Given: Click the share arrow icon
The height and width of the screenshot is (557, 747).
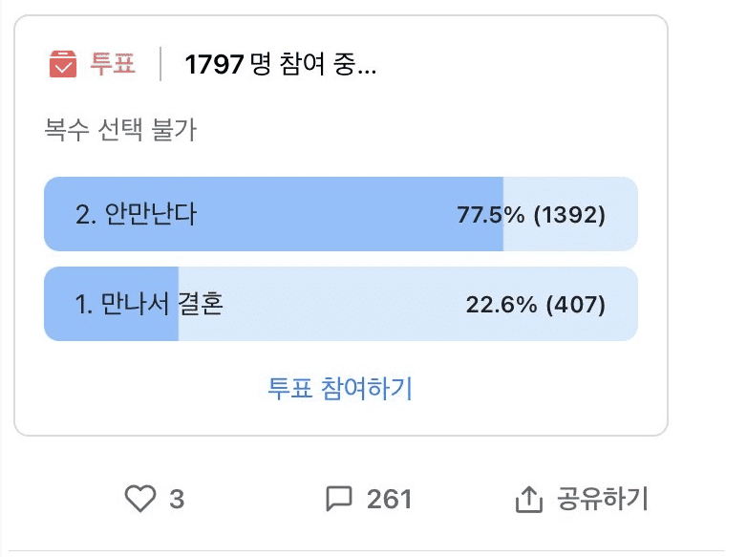Looking at the screenshot, I should point(528,499).
